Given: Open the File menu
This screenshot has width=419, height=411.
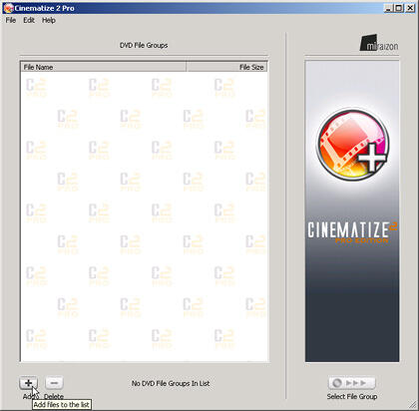Looking at the screenshot, I should tap(11, 20).
